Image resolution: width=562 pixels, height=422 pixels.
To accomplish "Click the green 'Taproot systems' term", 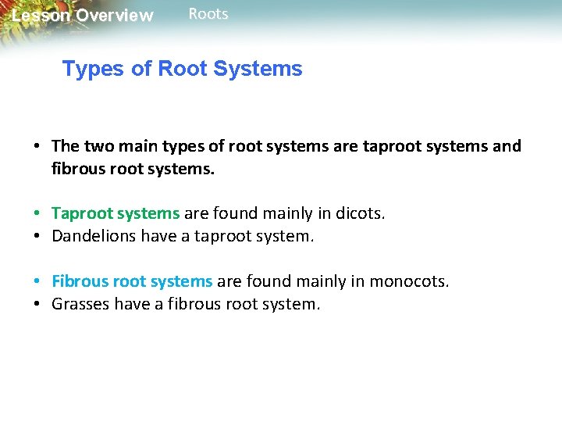I will [116, 213].
